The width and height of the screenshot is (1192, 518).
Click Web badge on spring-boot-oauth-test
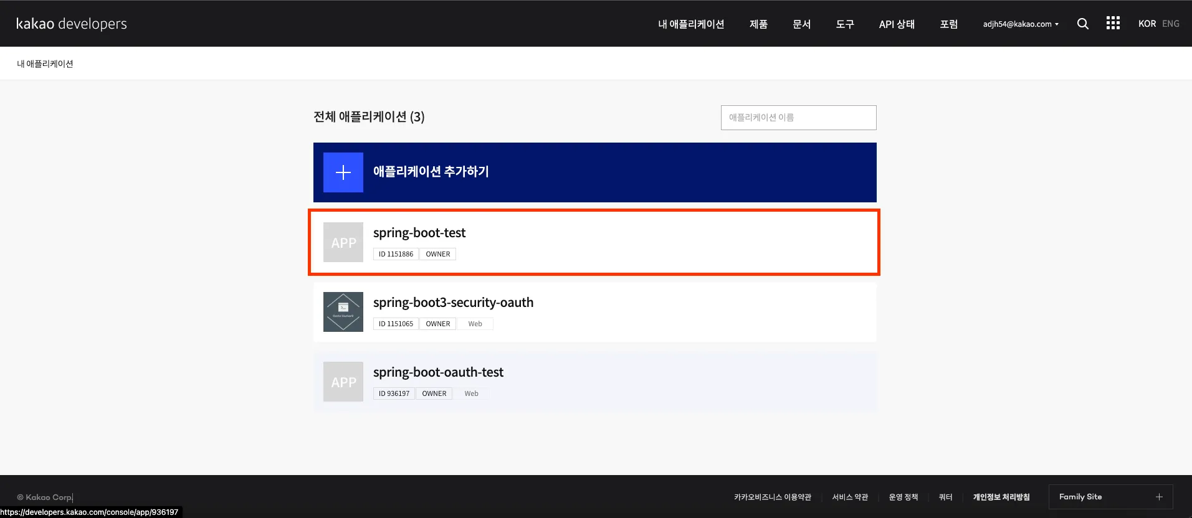471,393
